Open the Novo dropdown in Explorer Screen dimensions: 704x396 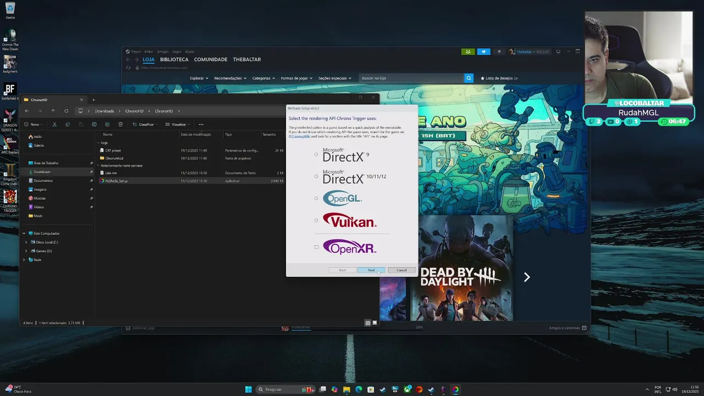tap(34, 124)
